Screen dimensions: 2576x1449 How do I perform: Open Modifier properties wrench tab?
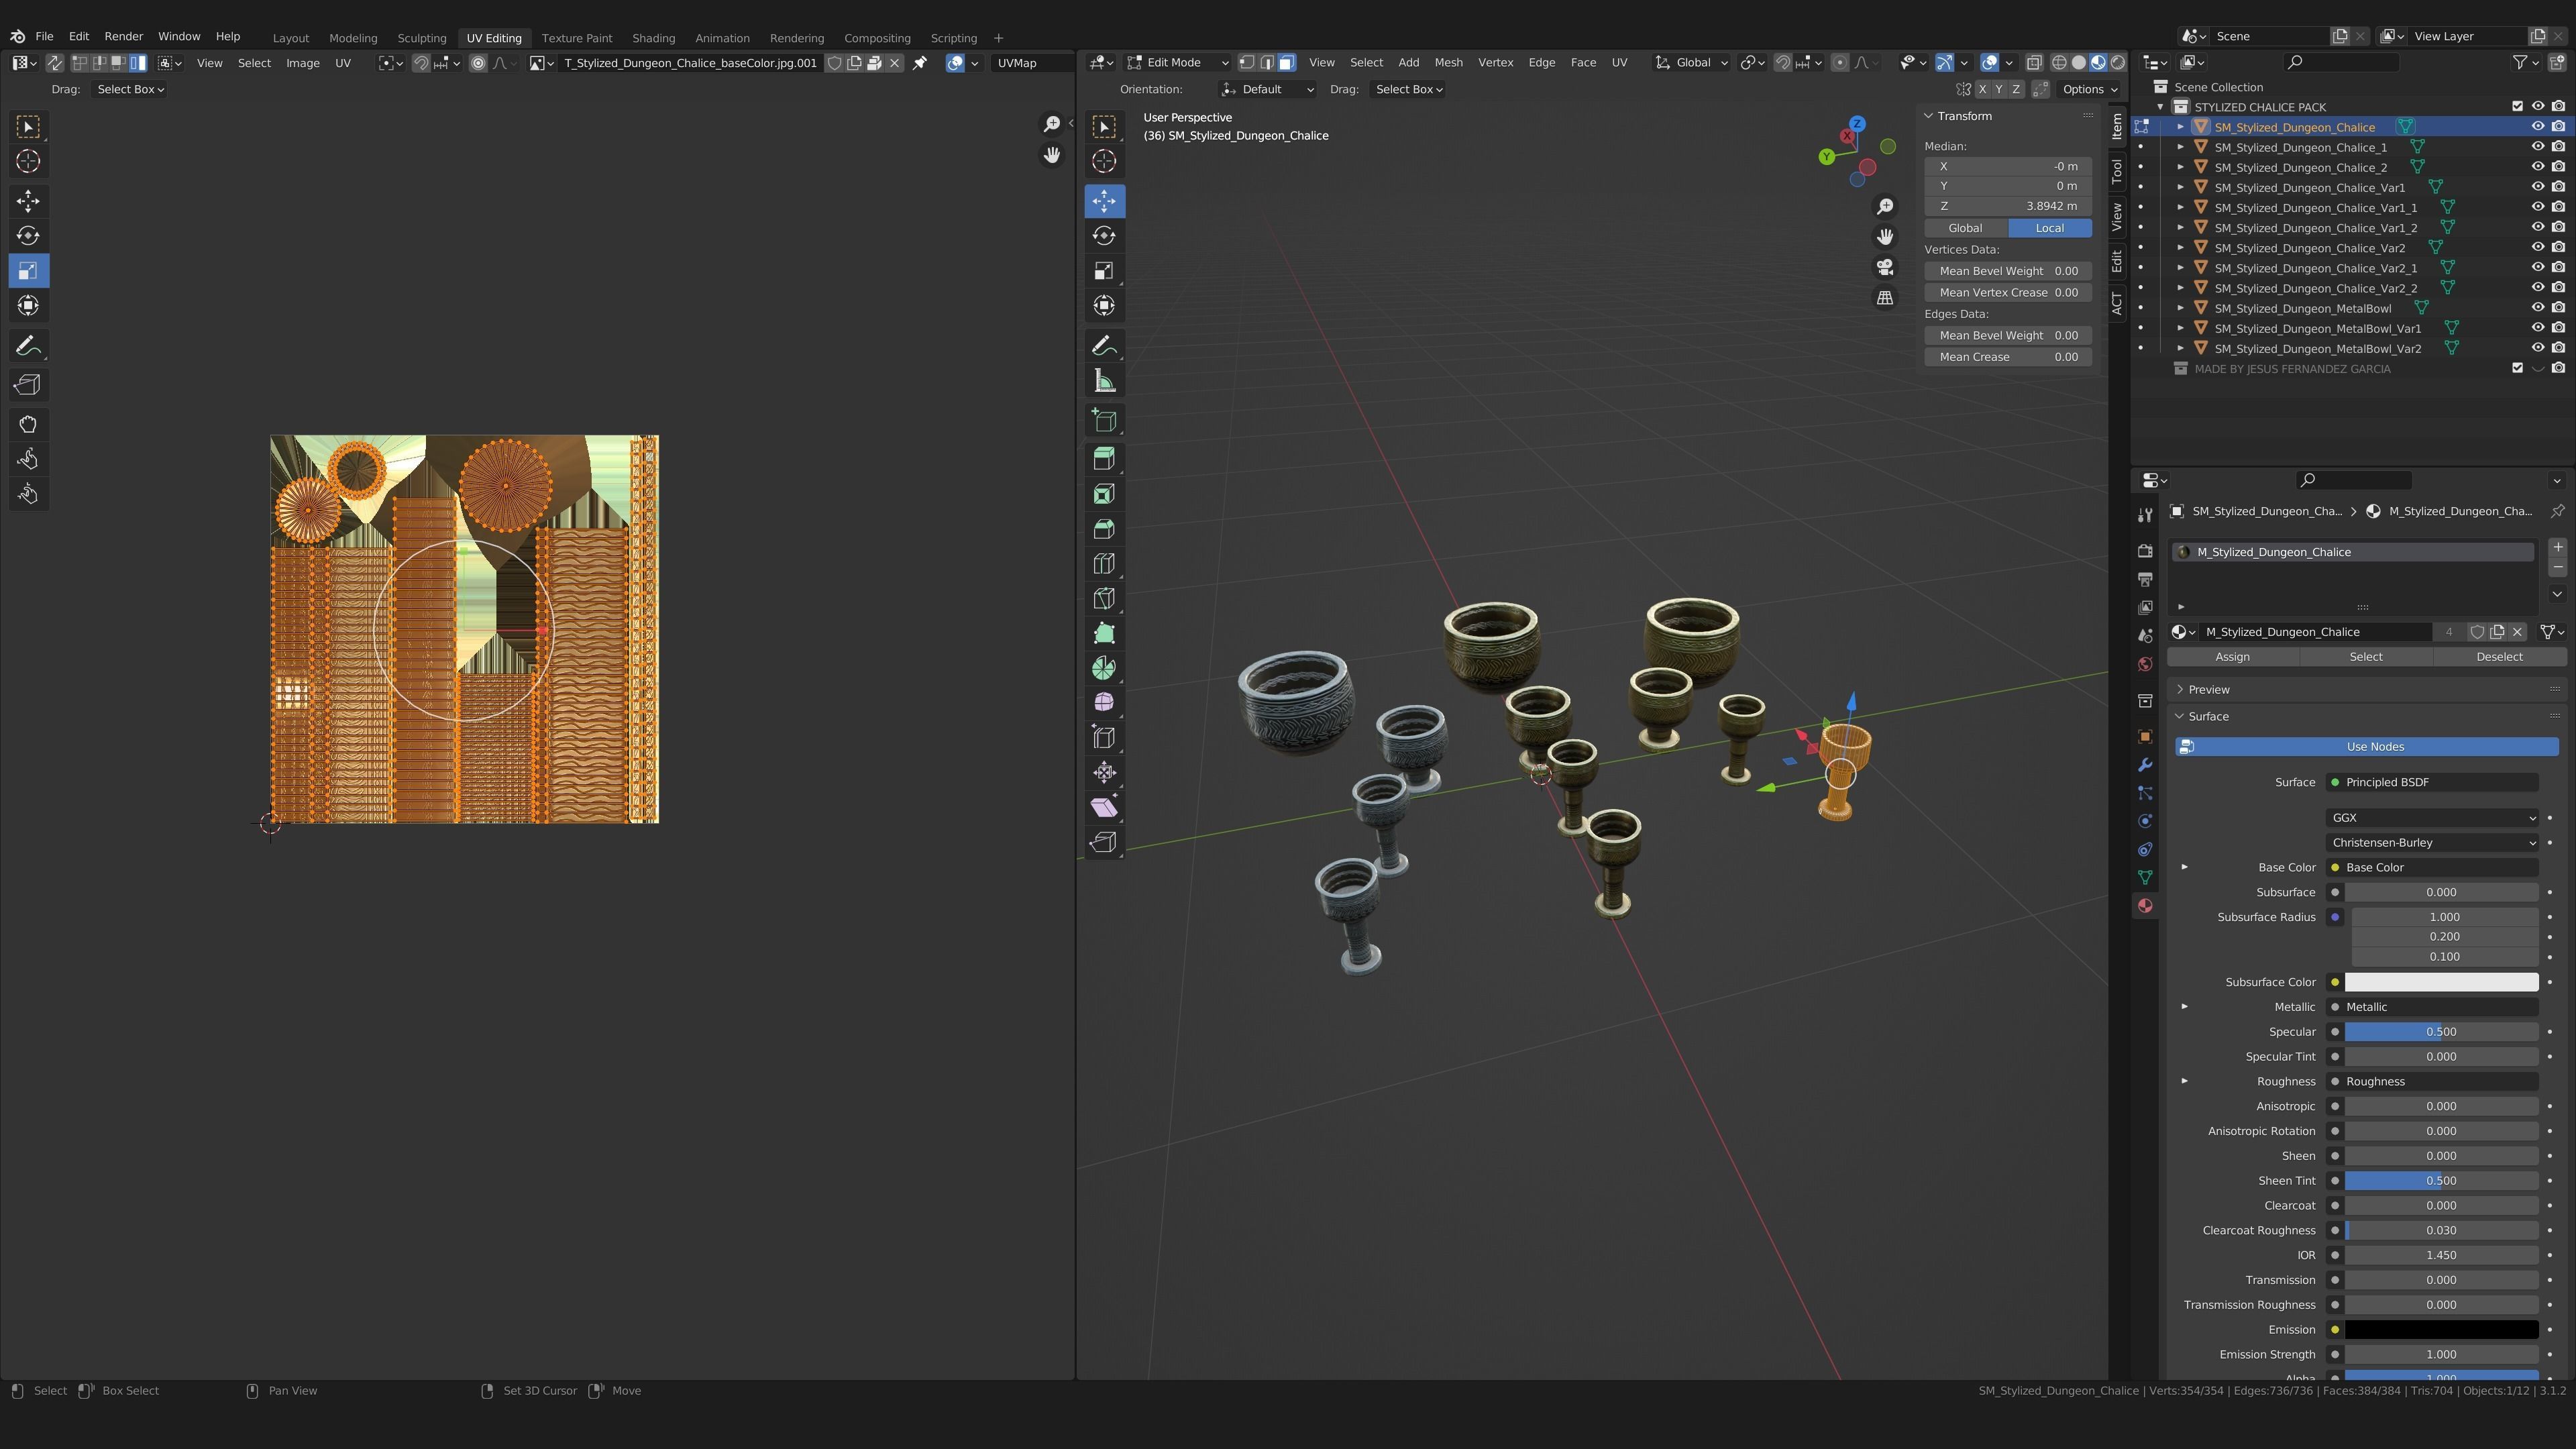coord(2145,765)
